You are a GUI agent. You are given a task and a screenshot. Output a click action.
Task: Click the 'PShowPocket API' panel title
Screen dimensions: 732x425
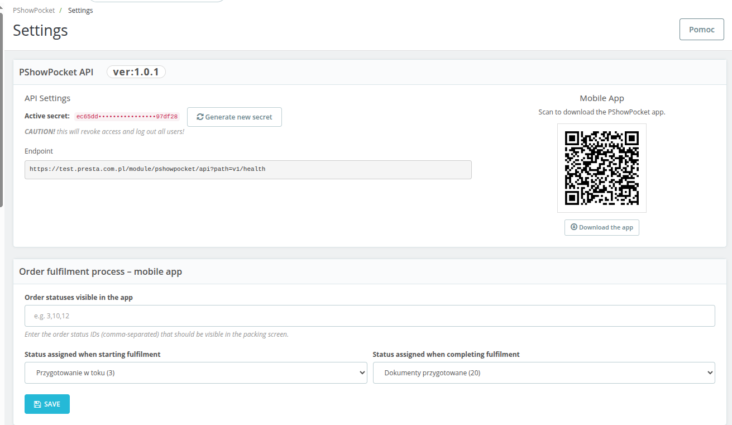(56, 72)
